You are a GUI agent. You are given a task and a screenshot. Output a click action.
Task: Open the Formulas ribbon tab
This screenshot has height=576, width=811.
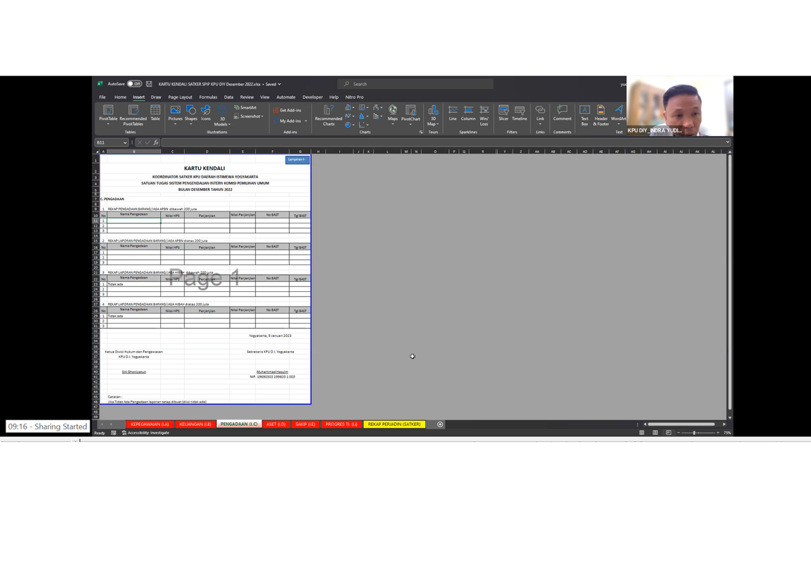pyautogui.click(x=208, y=97)
